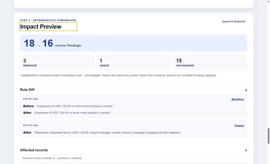Image resolution: width=270 pixels, height=164 pixels.
Task: Select rule ID EXP-RID-001
Action: click(30, 125)
